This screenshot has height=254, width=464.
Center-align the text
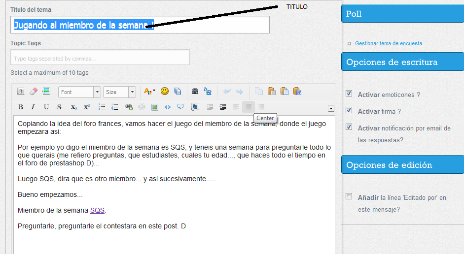click(249, 107)
